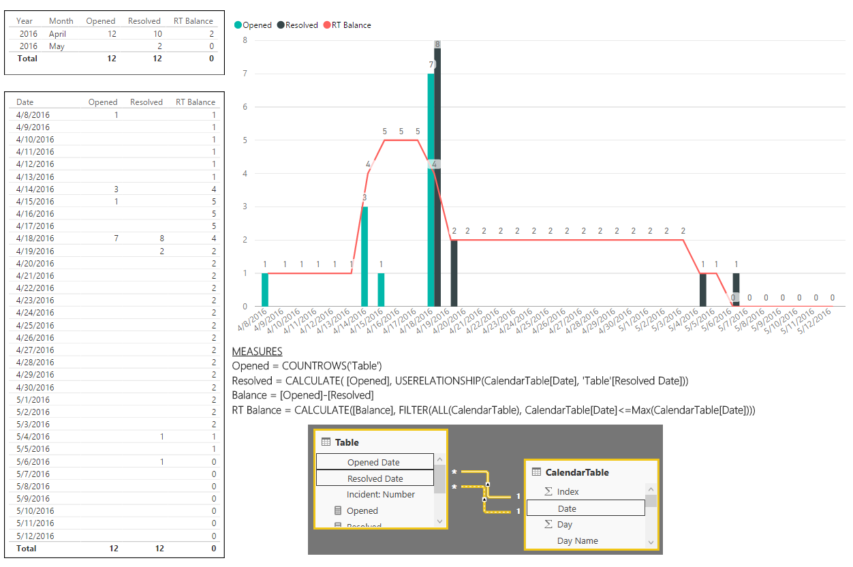Sort the summary table by Resolved header
The height and width of the screenshot is (567, 853).
144,21
